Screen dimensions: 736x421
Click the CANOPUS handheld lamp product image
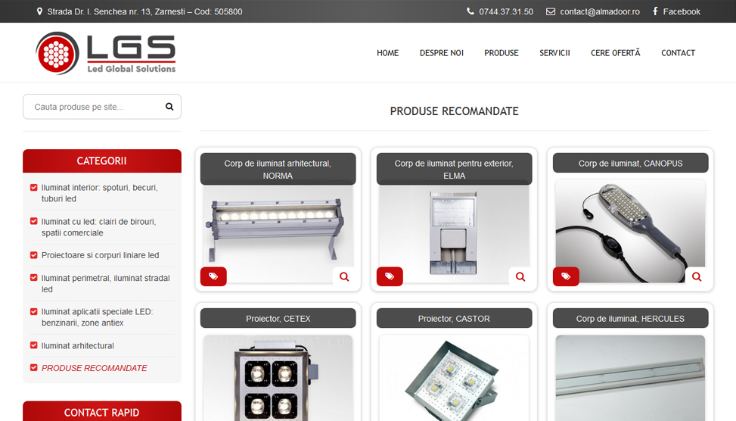pos(630,231)
